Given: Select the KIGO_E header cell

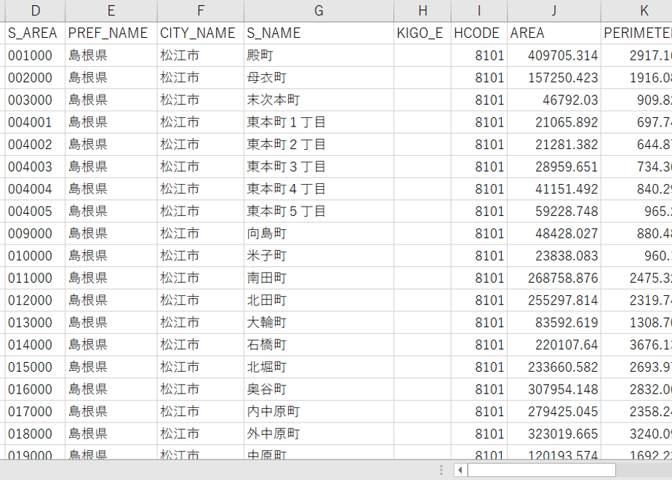Looking at the screenshot, I should click(423, 33).
